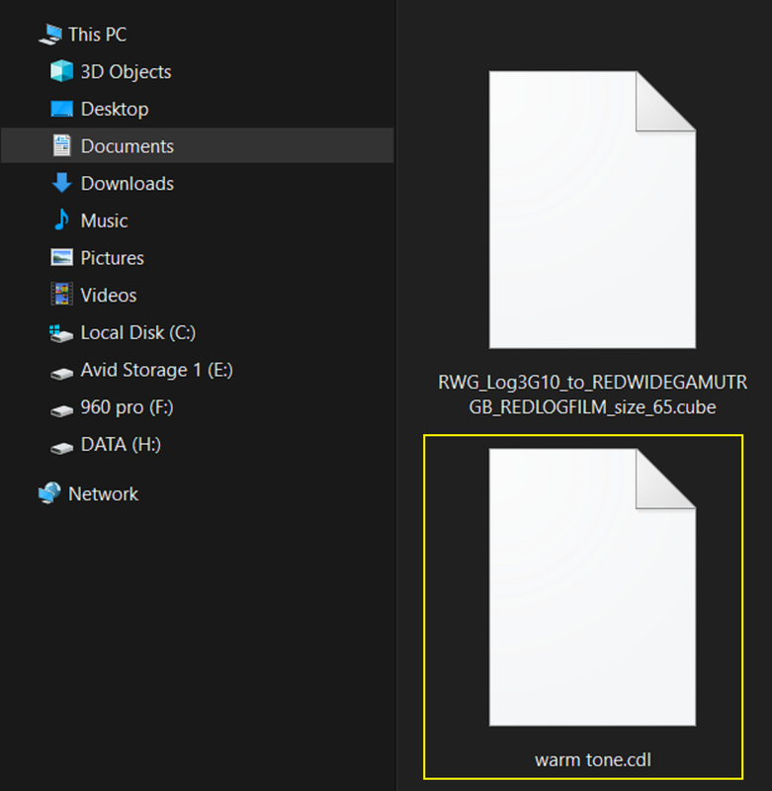
Task: Browse Local Disk (C:) label
Action: 138,333
